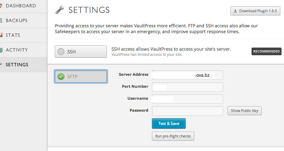The width and height of the screenshot is (284, 151).
Task: Click the Activity monitor icon in sidebar
Action: (x=1, y=50)
